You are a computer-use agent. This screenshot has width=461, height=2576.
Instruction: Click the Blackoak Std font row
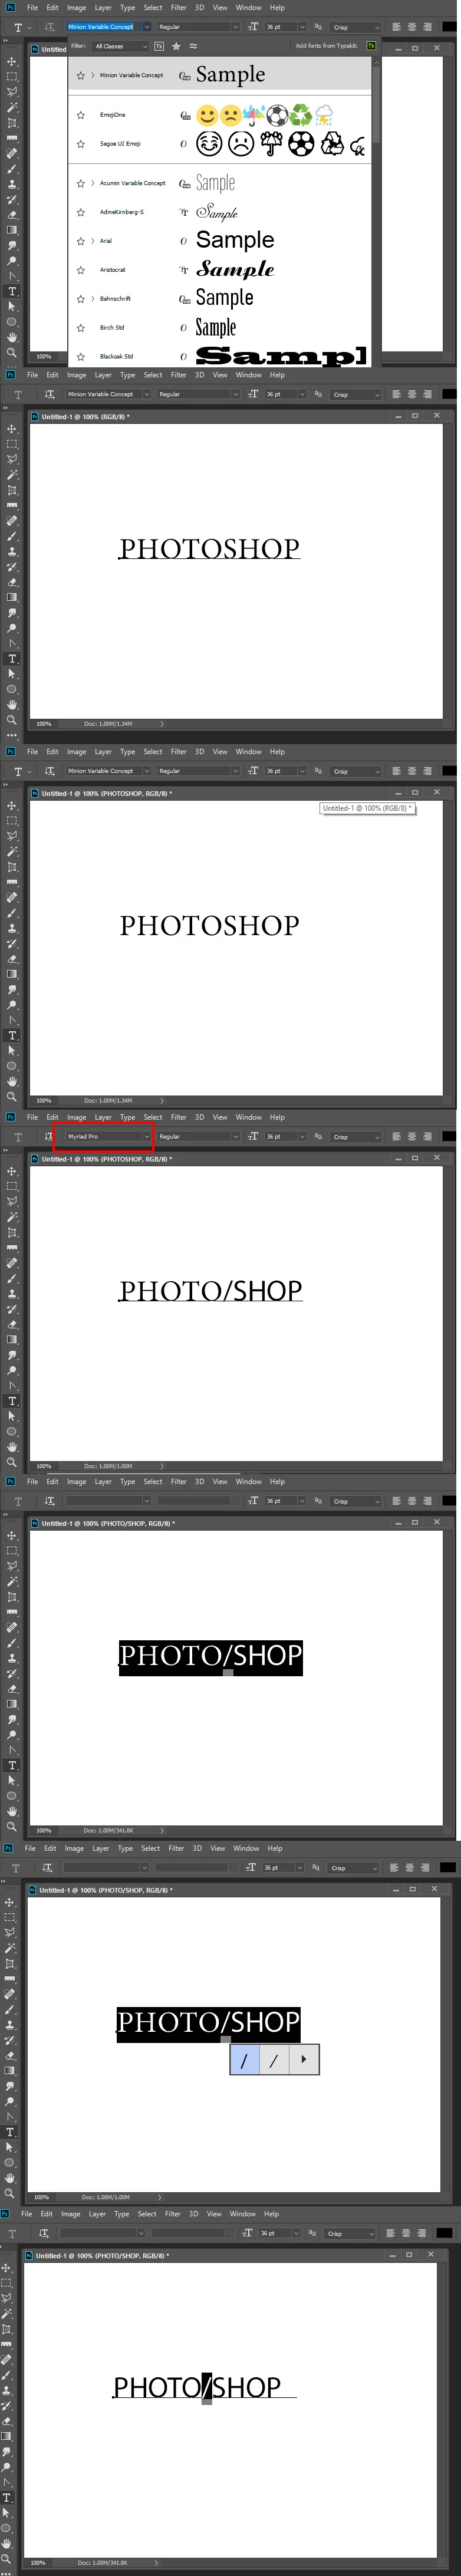(220, 356)
